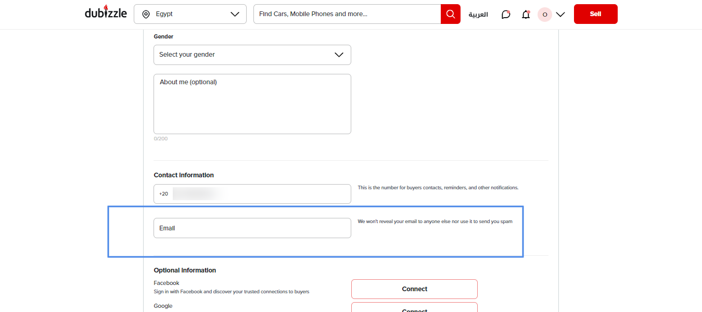Click the +20 country code prefix
This screenshot has width=702, height=312.
click(163, 194)
